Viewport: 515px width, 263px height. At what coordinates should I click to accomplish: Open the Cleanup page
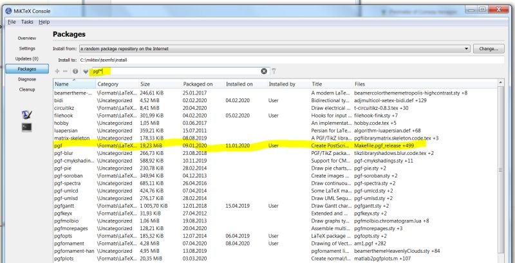(x=27, y=89)
